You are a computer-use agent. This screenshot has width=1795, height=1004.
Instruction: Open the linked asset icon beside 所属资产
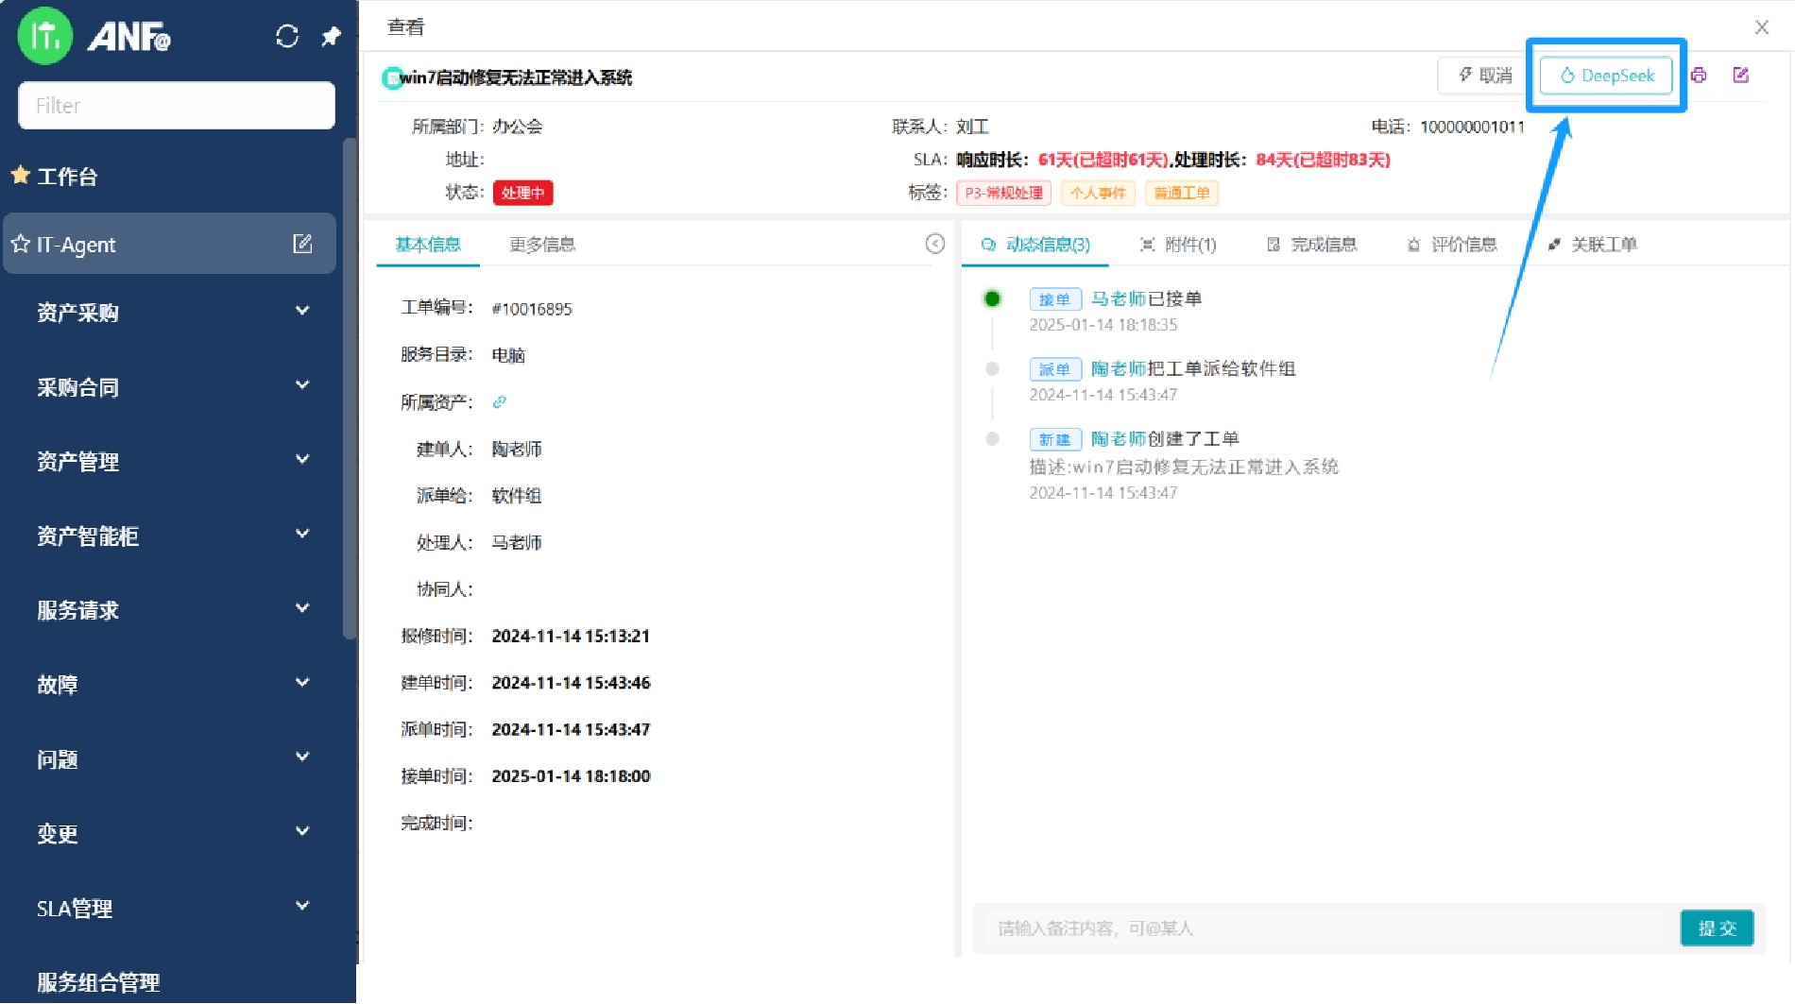pos(500,402)
